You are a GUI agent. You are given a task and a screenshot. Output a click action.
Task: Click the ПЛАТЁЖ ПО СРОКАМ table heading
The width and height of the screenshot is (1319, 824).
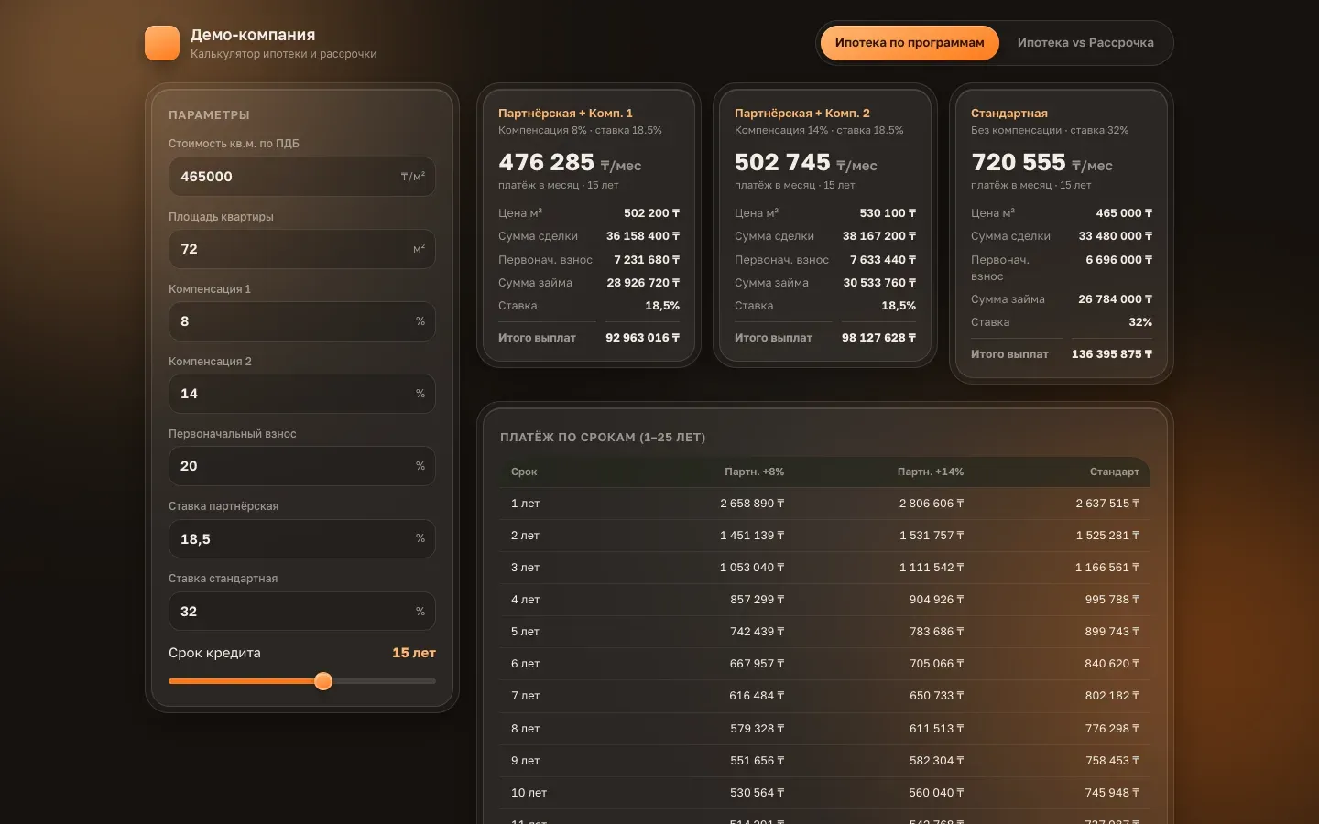603,438
